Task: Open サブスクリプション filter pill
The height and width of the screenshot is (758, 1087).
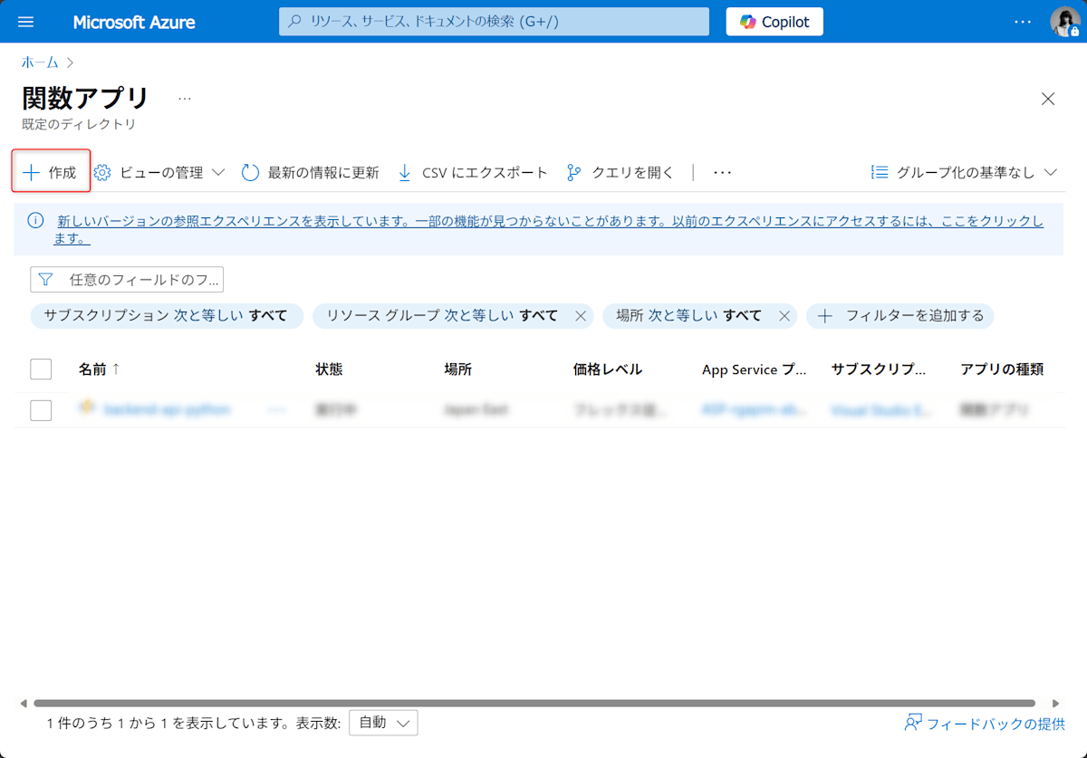Action: (167, 315)
